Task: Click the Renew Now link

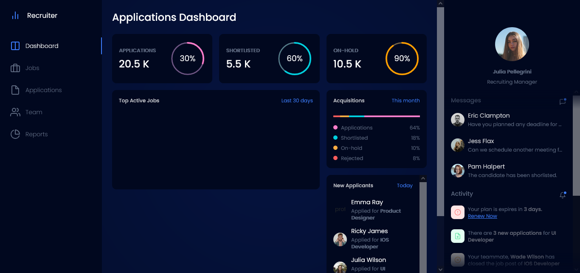Action: [482, 216]
